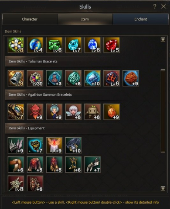This screenshot has height=209, width=170.
Task: Click the scroll up arrow button
Action: coord(163,39)
